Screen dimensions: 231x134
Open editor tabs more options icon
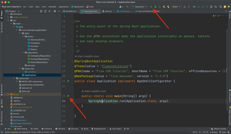226,11
